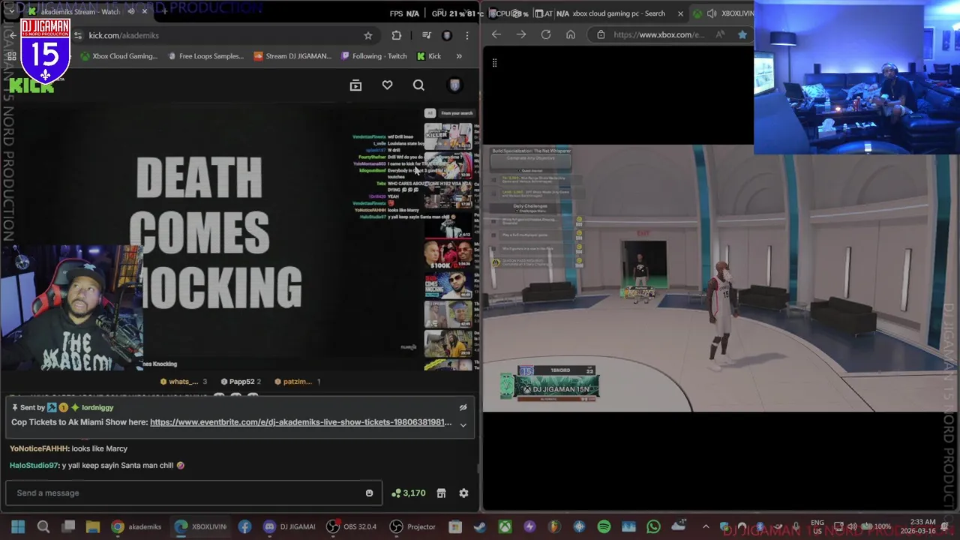Open the Kick chat shop icon
This screenshot has width=960, height=540.
pyautogui.click(x=441, y=493)
